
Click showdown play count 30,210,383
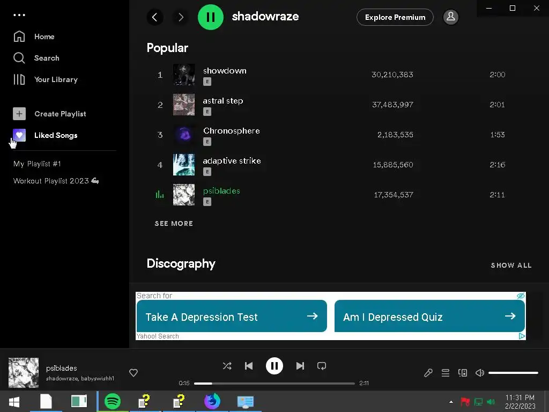pos(392,75)
